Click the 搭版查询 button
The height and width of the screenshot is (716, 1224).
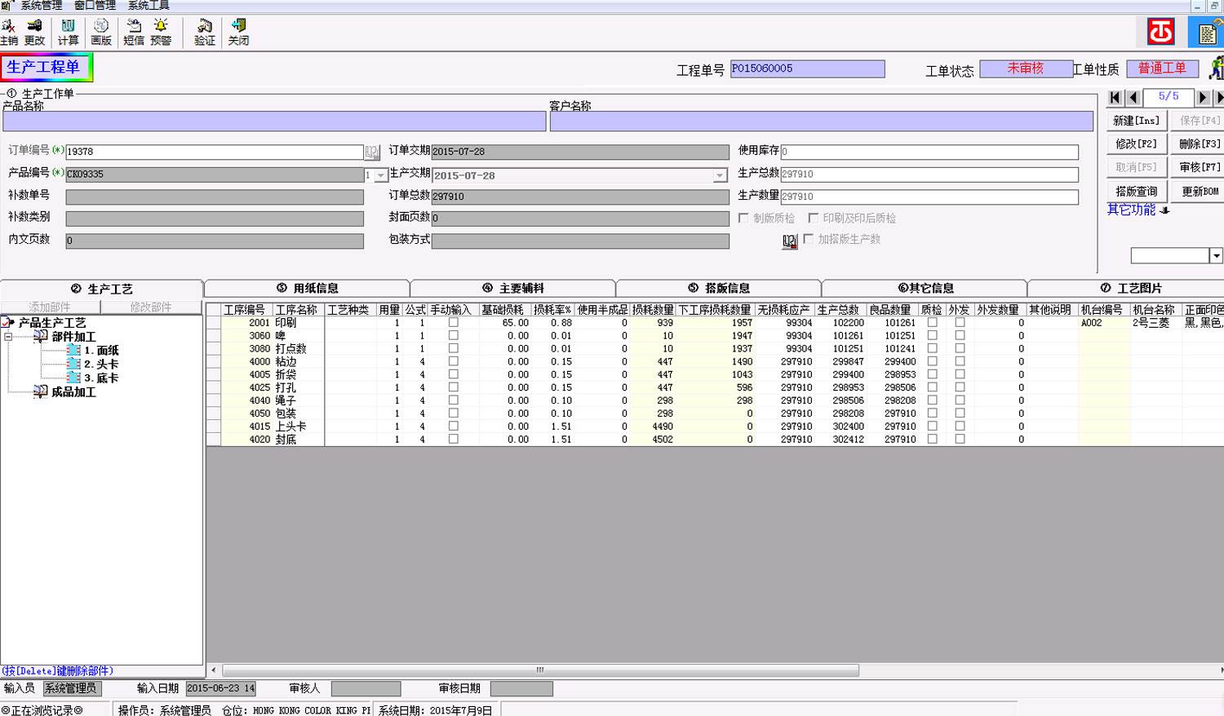click(x=1136, y=192)
